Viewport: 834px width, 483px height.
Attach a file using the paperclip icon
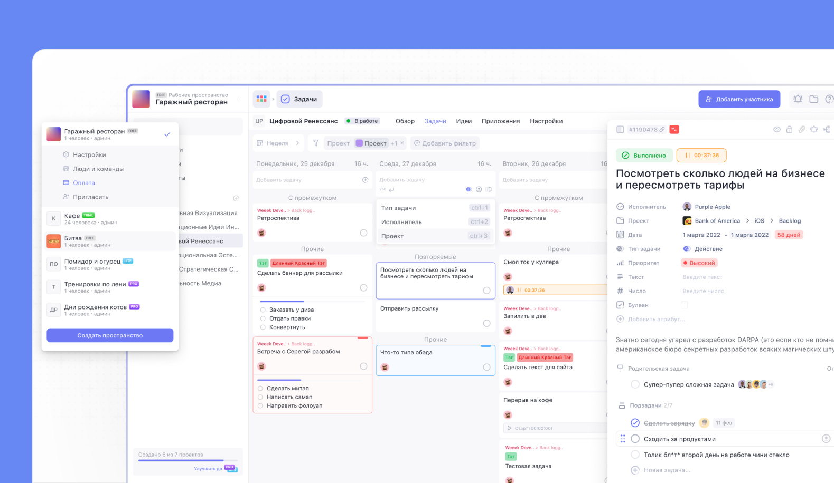pyautogui.click(x=801, y=130)
